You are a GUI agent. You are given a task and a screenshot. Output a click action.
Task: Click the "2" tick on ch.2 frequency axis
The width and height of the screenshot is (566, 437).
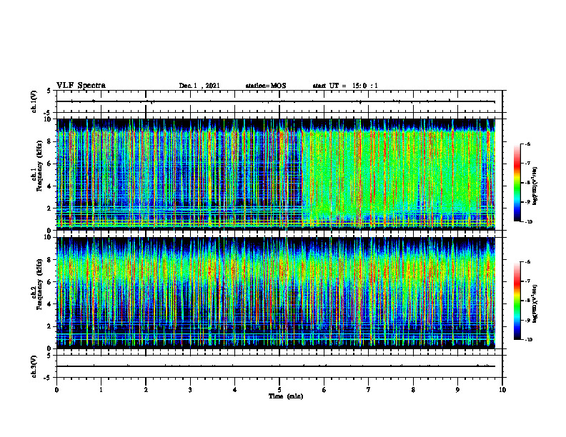click(x=50, y=326)
